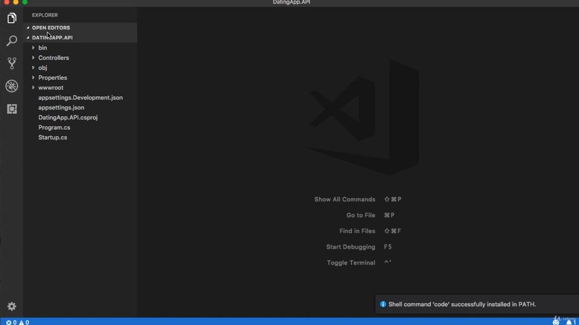
Task: Click the info icon in the notification
Action: pyautogui.click(x=383, y=304)
